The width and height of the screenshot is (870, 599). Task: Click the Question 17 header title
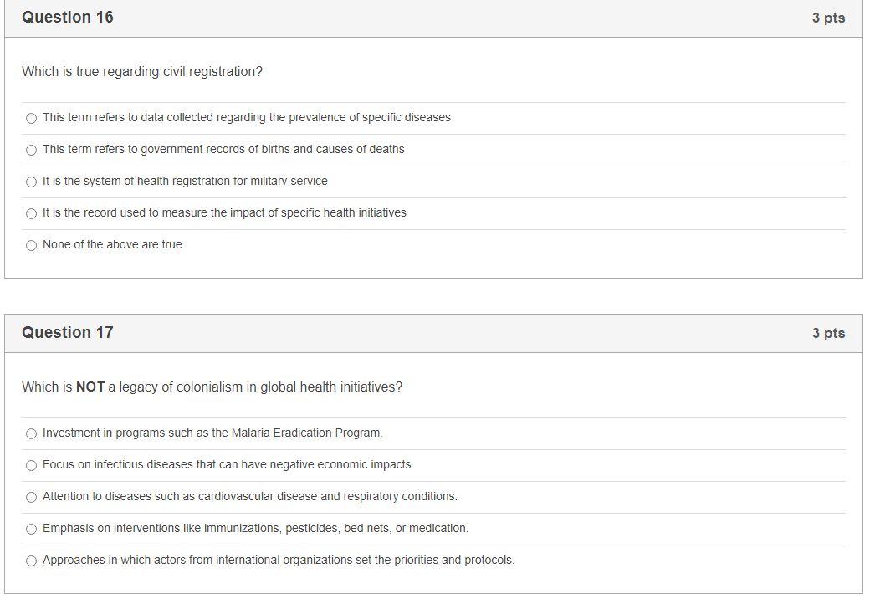(x=68, y=333)
